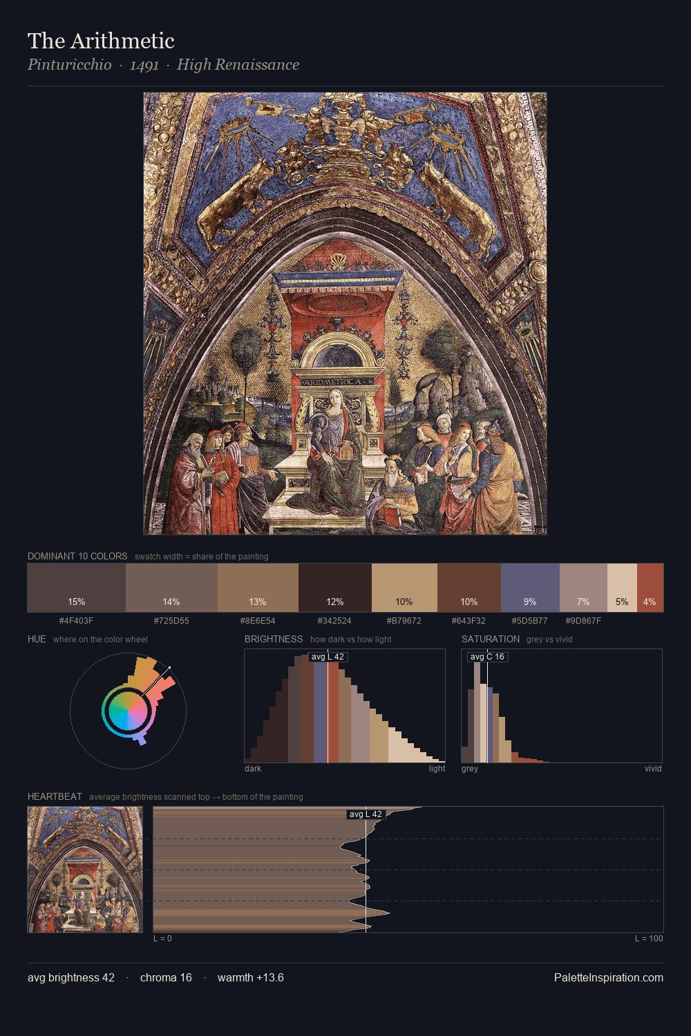Click the BRIGHTNESS section heading

tap(274, 639)
